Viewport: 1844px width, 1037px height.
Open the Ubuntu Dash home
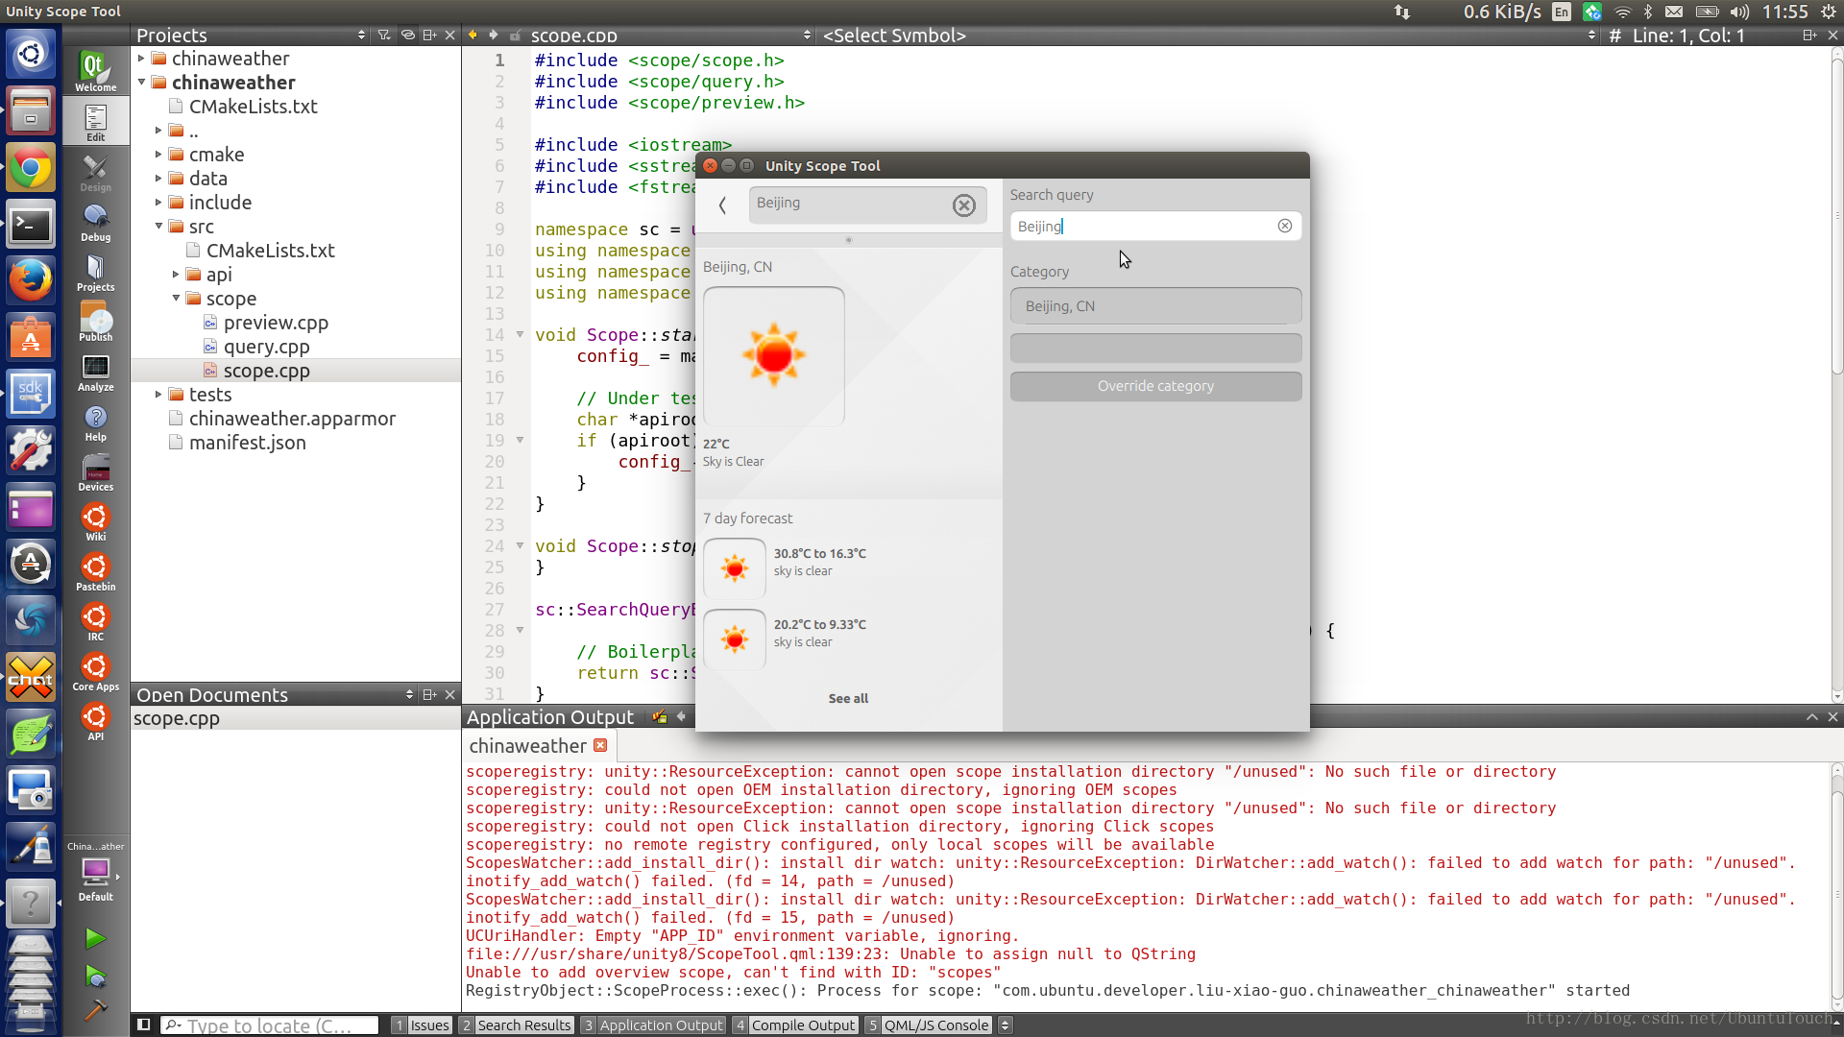[31, 54]
